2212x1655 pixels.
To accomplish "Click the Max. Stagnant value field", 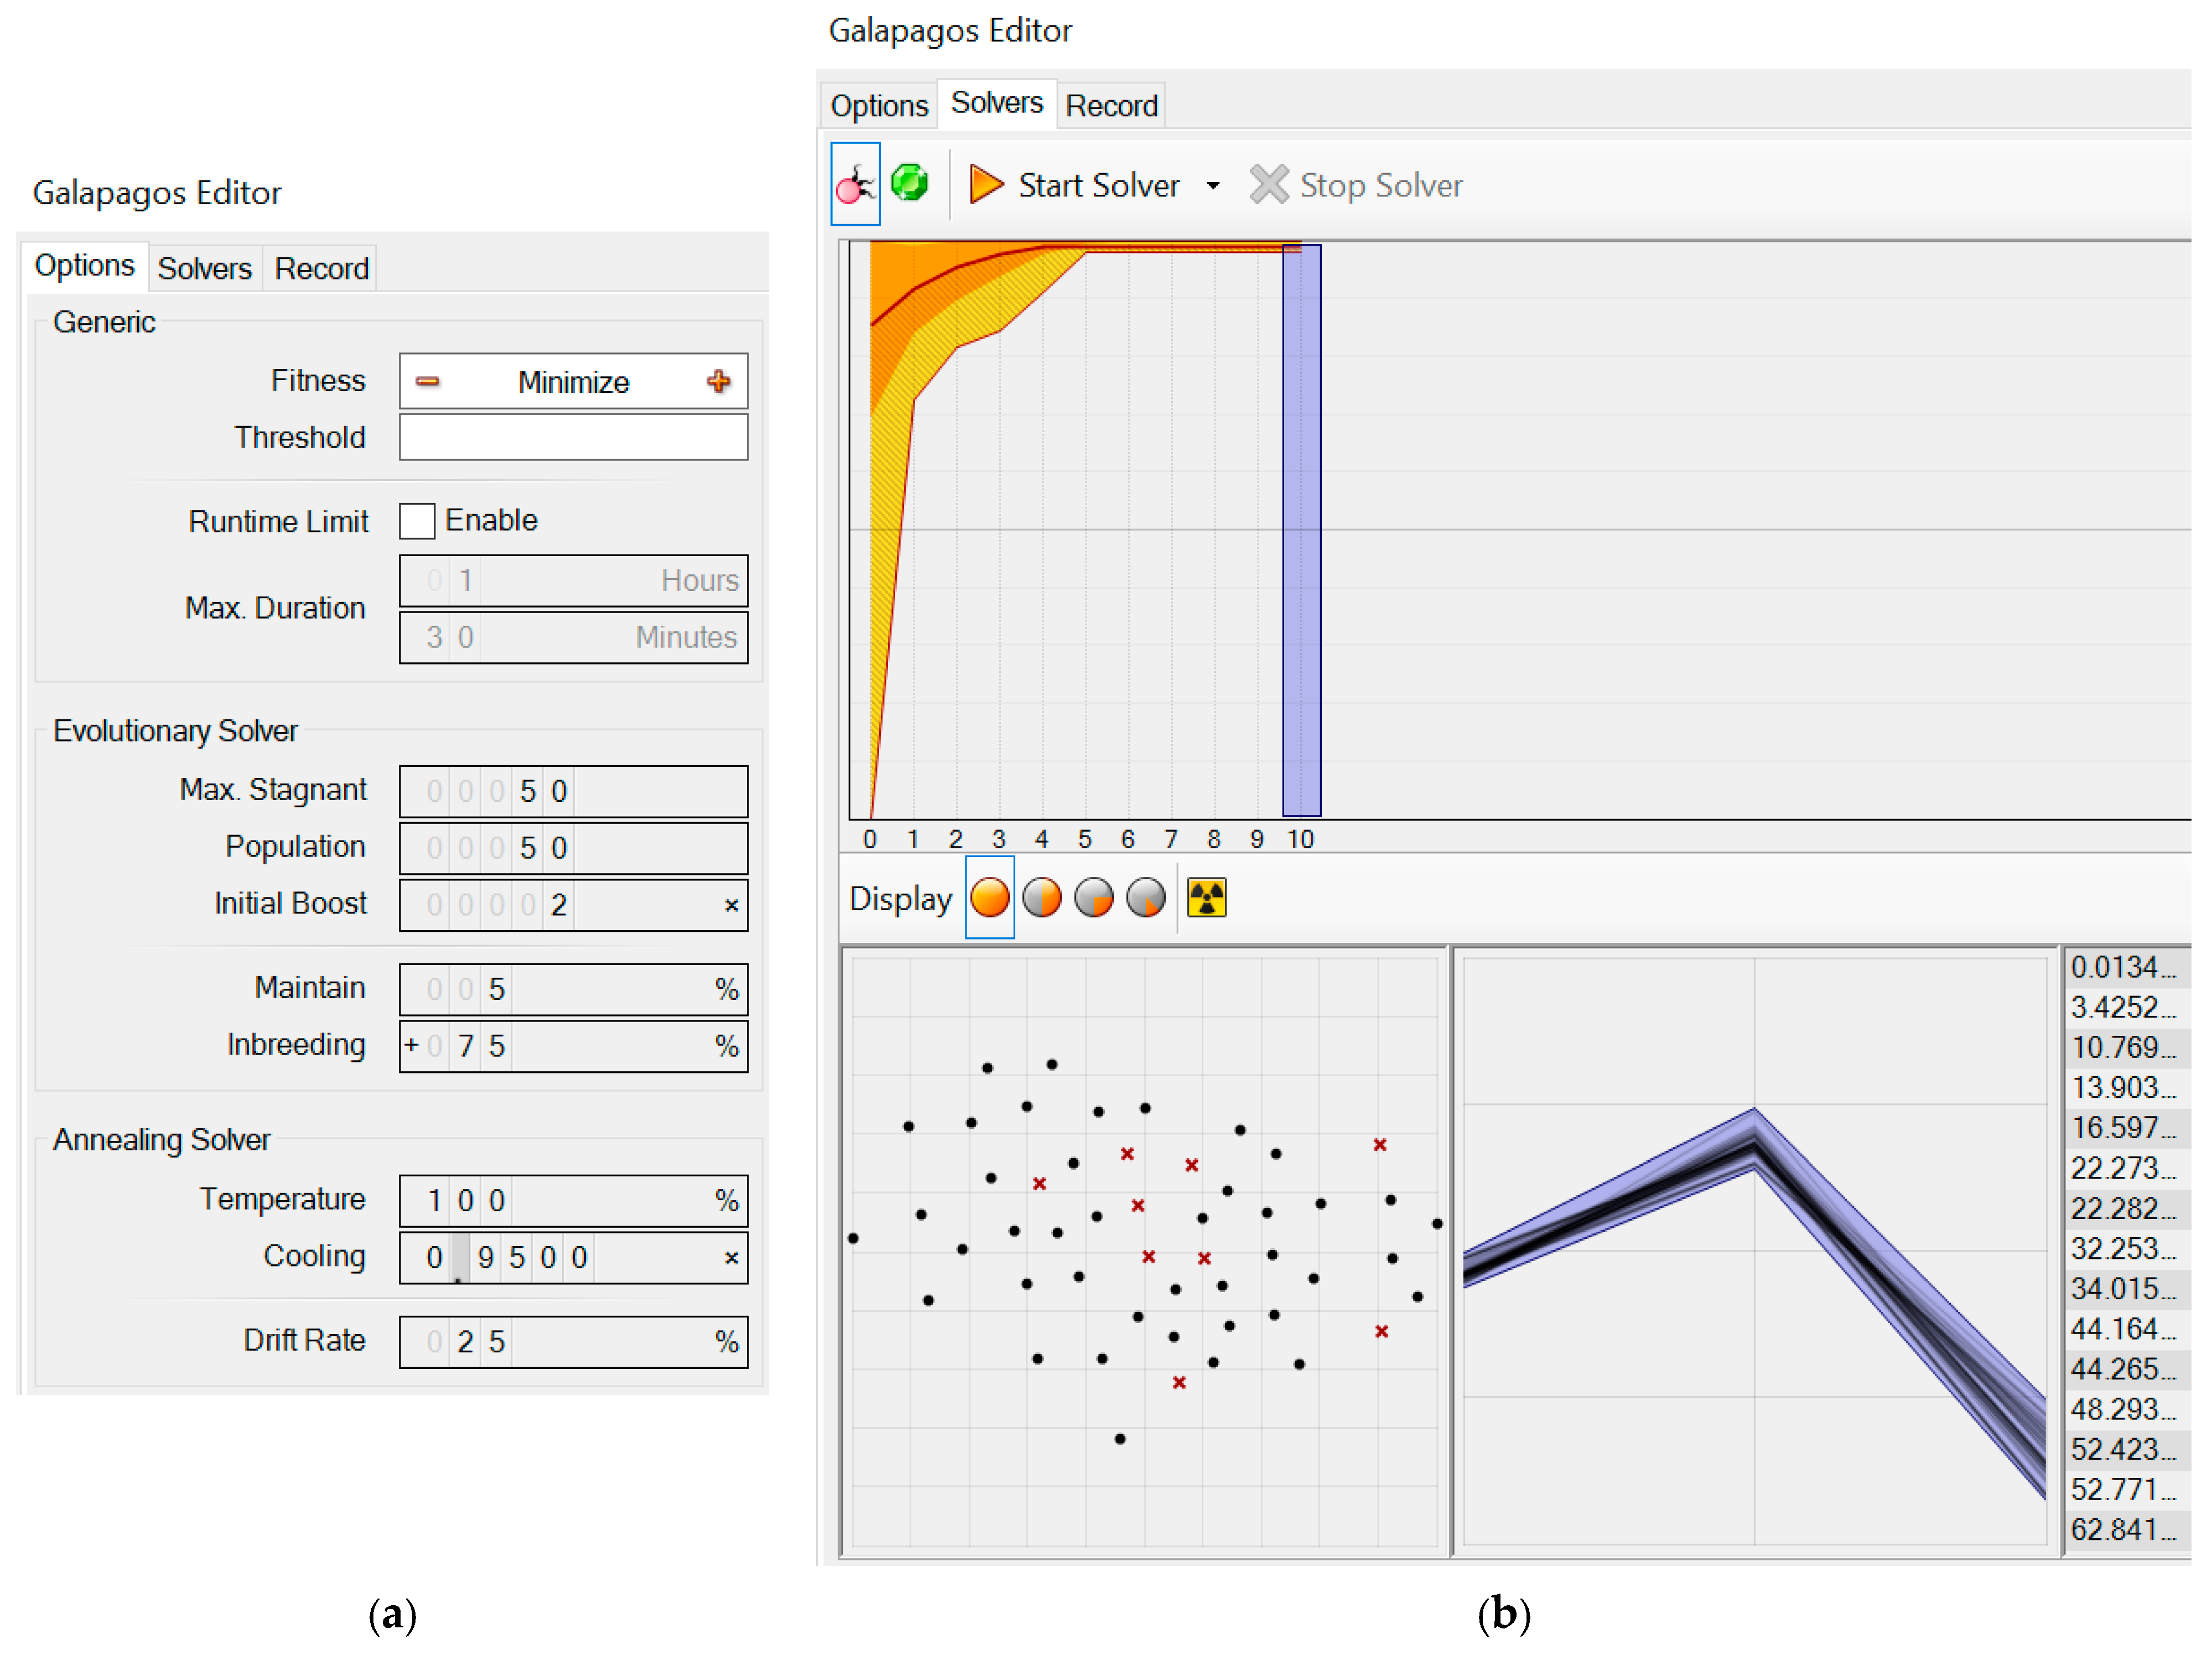I will 573,791.
